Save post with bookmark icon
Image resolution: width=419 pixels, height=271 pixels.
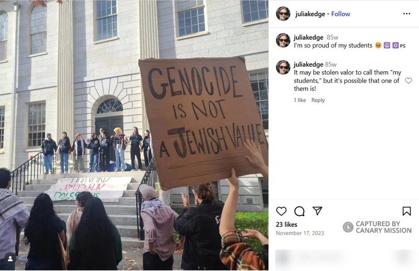(406, 211)
